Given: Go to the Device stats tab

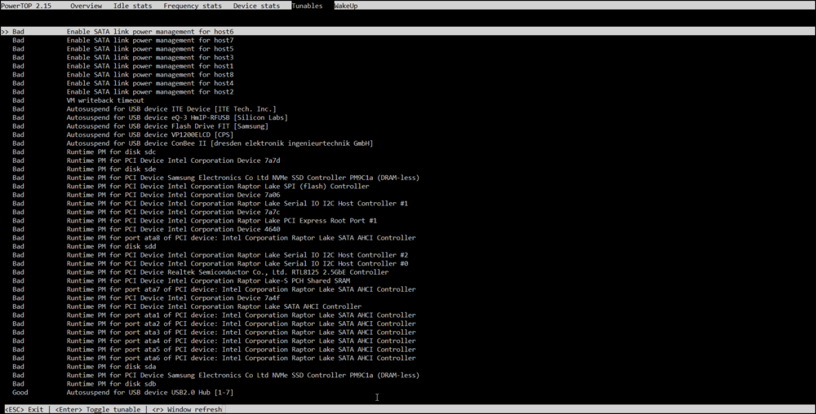Looking at the screenshot, I should (x=256, y=6).
